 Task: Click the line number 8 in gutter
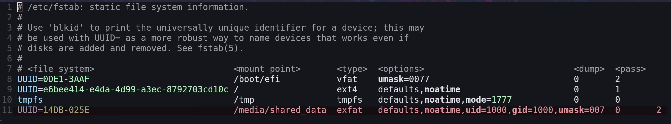pos(9,79)
